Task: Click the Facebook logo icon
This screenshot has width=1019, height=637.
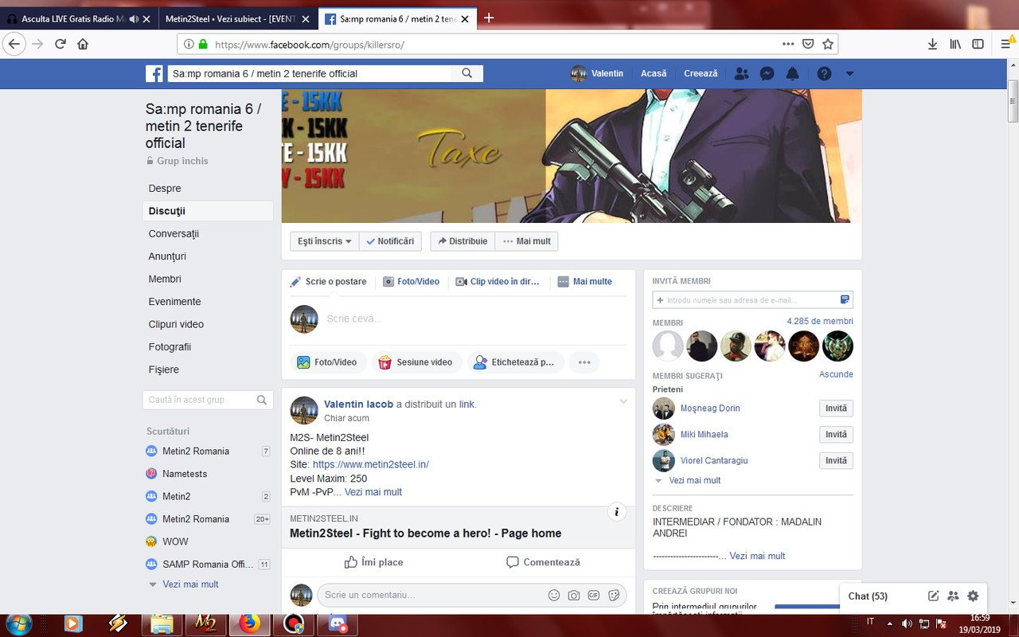Action: click(x=154, y=73)
